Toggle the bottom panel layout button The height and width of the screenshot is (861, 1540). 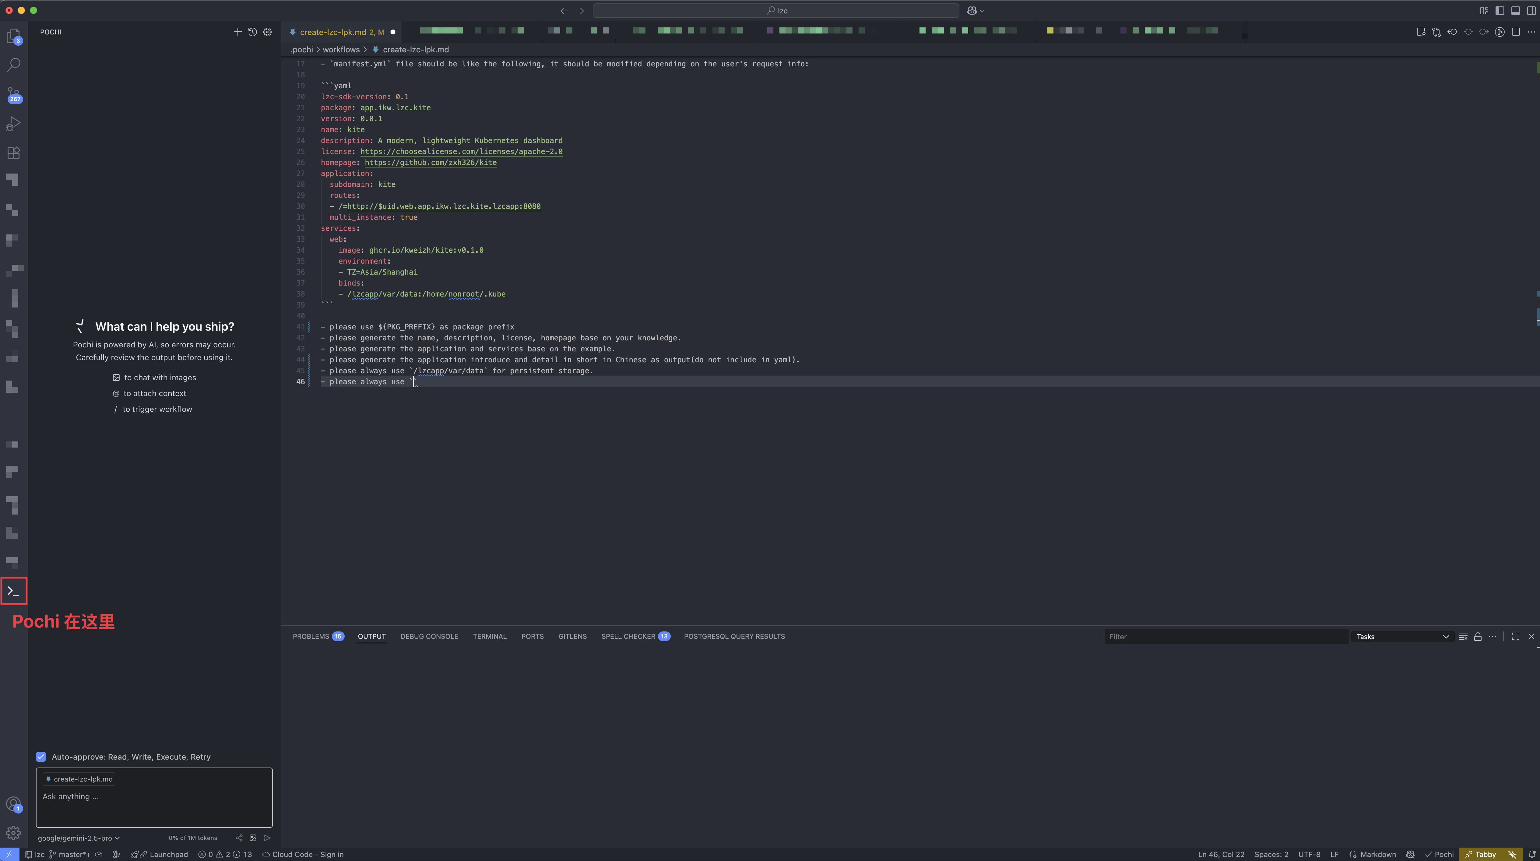click(1515, 10)
